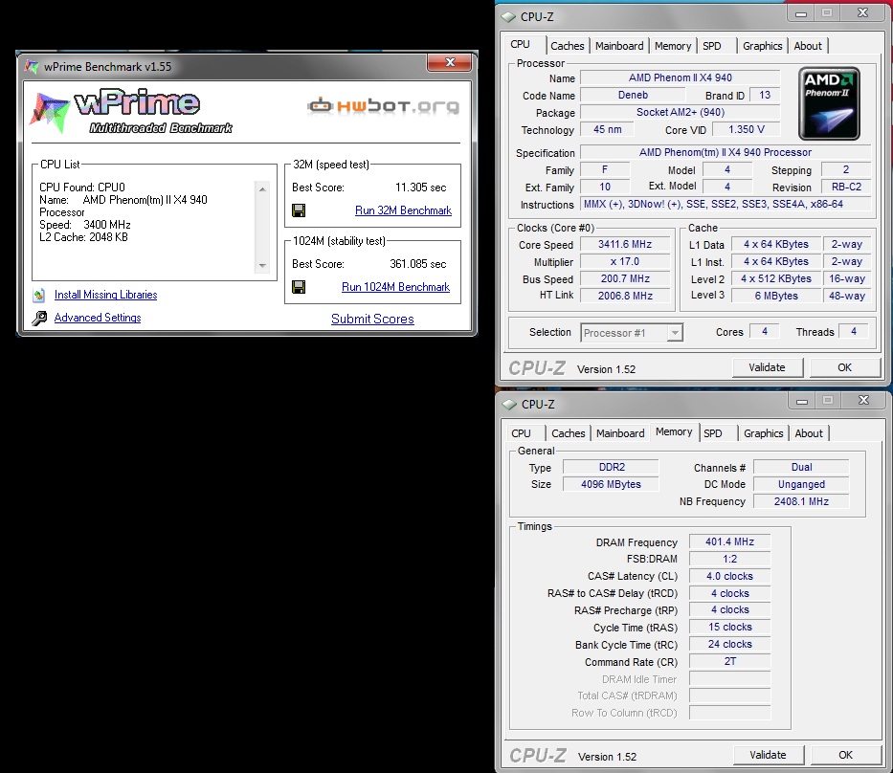Click the Socket AM2+ (940) package field

click(x=680, y=112)
